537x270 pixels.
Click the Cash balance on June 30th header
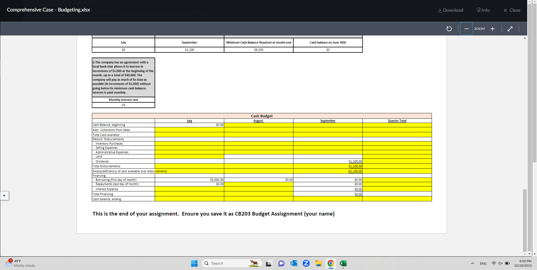(328, 42)
